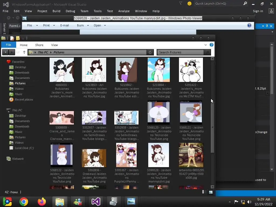Switch Explorer to details view icon

[x=204, y=192]
